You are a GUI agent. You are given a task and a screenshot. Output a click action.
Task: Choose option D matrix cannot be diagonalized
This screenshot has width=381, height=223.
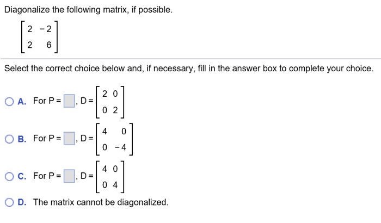point(9,202)
